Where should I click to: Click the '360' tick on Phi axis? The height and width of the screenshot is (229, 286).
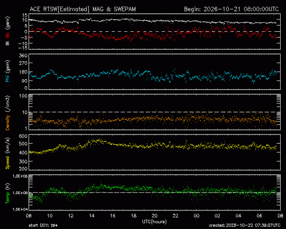click(23, 55)
